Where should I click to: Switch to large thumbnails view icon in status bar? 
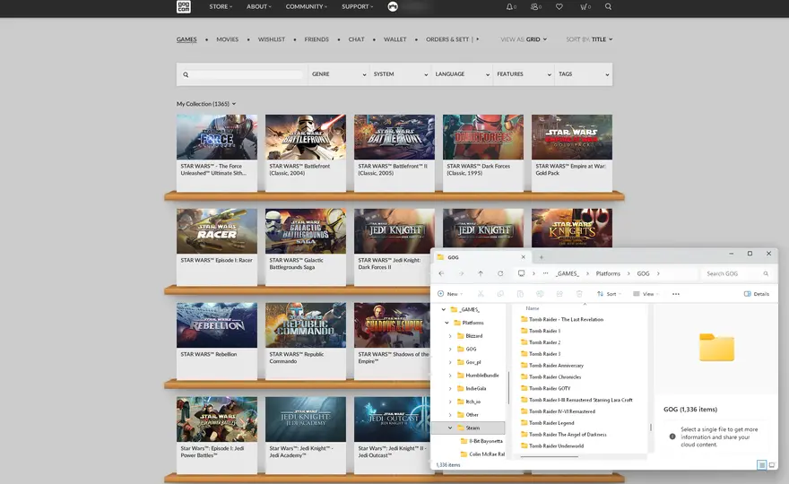[x=772, y=465]
